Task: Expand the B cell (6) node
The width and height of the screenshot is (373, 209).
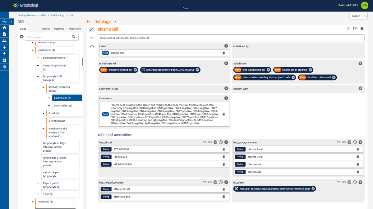Action: [44, 113]
